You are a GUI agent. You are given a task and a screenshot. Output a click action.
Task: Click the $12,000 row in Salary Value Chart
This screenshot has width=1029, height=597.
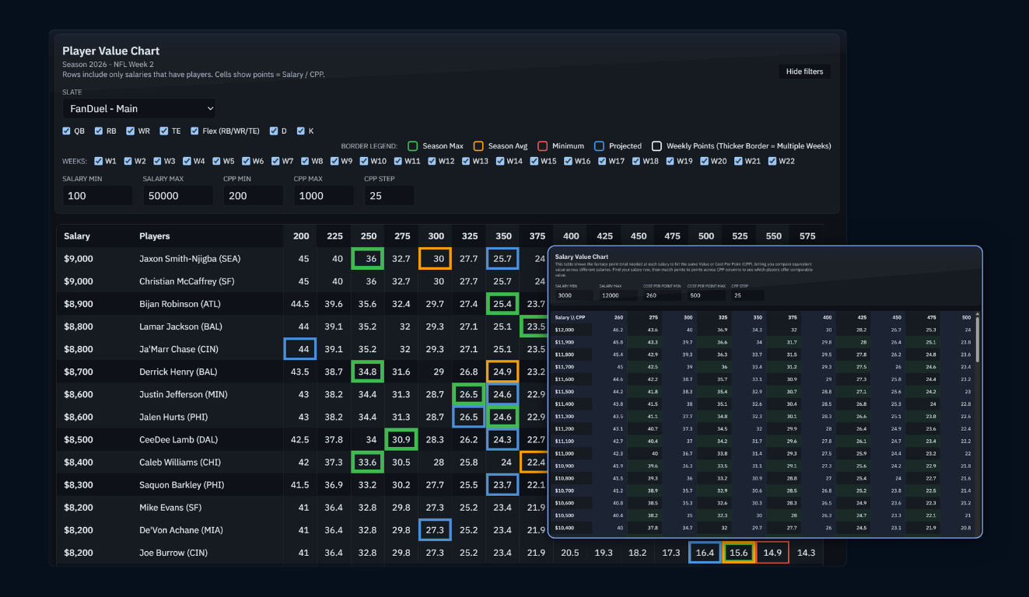765,330
